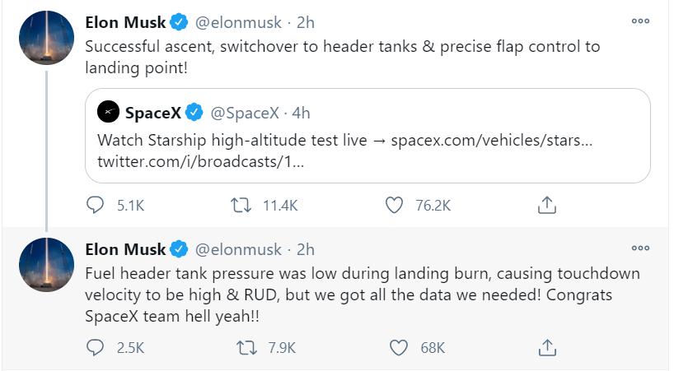Open more options on first tweet
The width and height of the screenshot is (674, 371).
640,22
